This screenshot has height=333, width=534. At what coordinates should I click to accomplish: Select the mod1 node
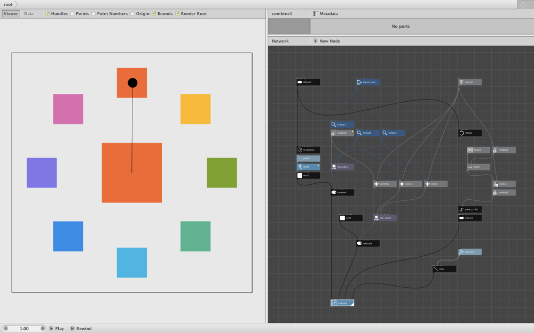point(478,167)
